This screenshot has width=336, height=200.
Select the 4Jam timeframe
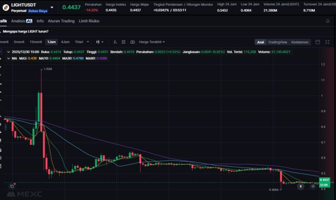point(65,42)
